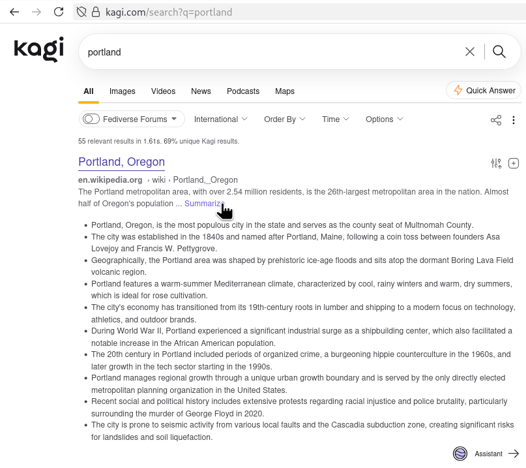
Task: Click the '55 relevant results' stats text
Action: pos(158,141)
